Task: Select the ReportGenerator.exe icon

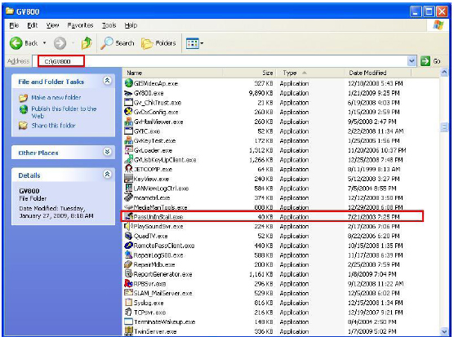Action: point(128,273)
